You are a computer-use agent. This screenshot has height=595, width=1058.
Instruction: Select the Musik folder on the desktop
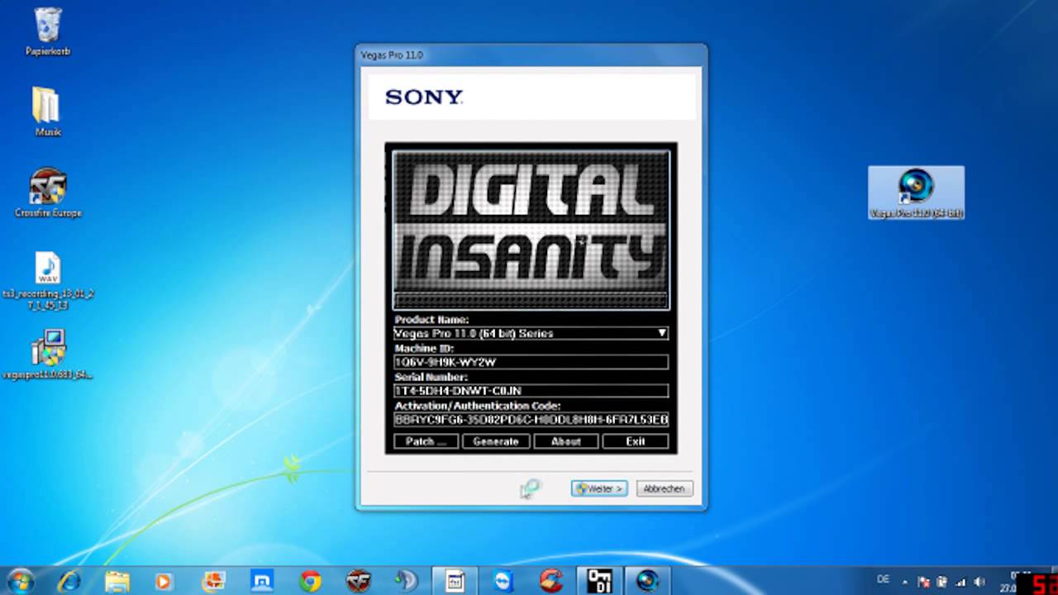[x=48, y=112]
